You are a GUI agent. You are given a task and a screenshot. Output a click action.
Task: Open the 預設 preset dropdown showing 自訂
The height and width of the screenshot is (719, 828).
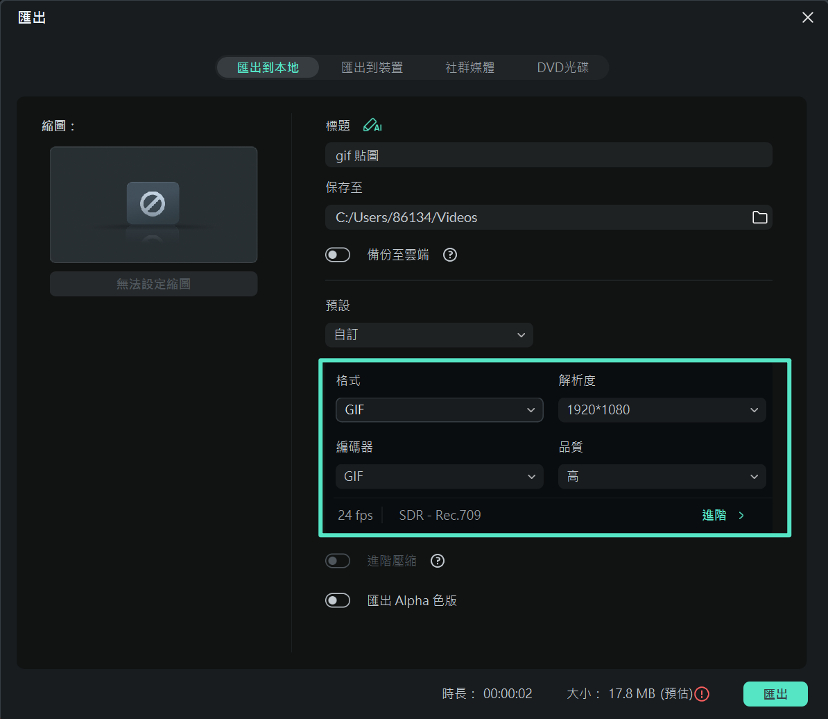coord(429,335)
